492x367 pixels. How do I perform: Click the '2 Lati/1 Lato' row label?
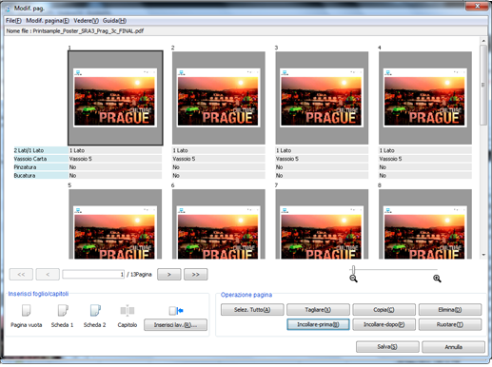pyautogui.click(x=41, y=150)
